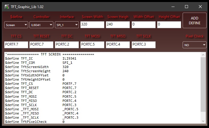
Task: Maximize the TFT_Graphic_Lib window
Action: click(186, 7)
